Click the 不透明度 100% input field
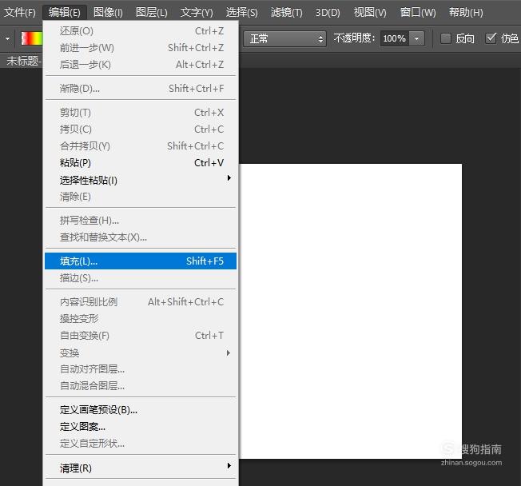The width and height of the screenshot is (521, 486). point(395,38)
